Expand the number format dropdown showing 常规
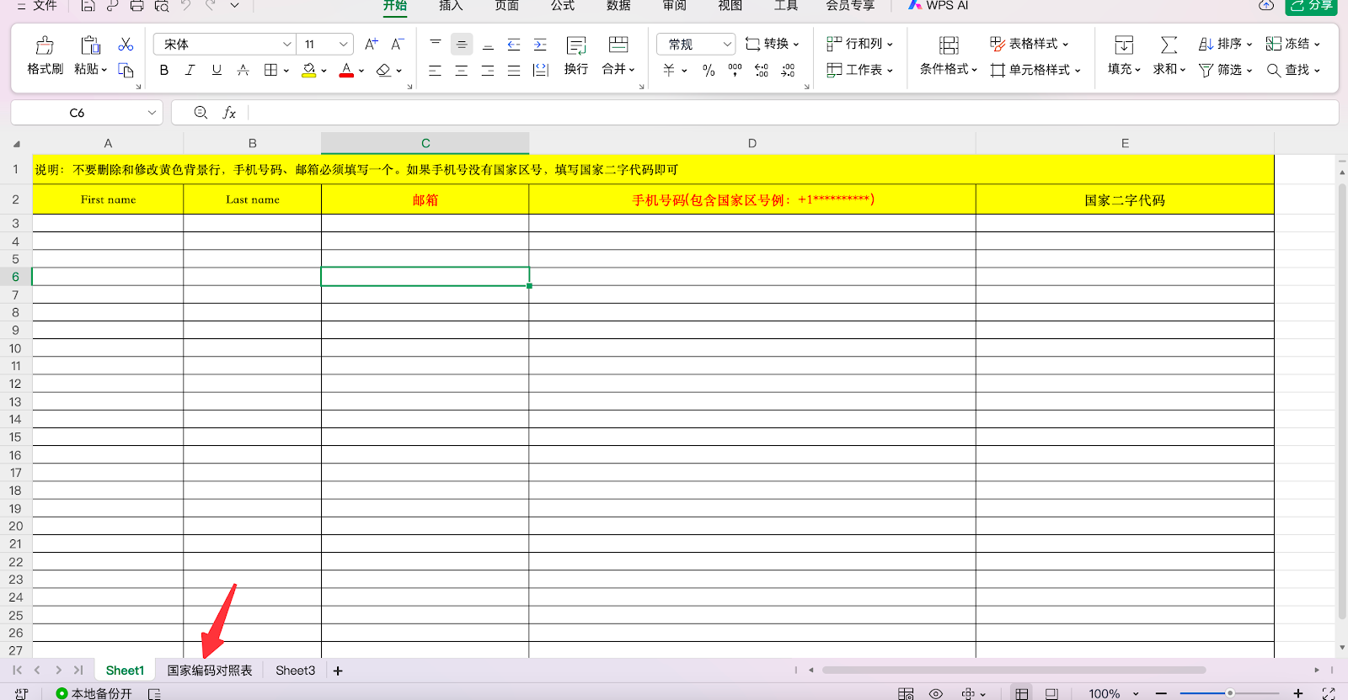This screenshot has width=1348, height=700. pos(726,44)
